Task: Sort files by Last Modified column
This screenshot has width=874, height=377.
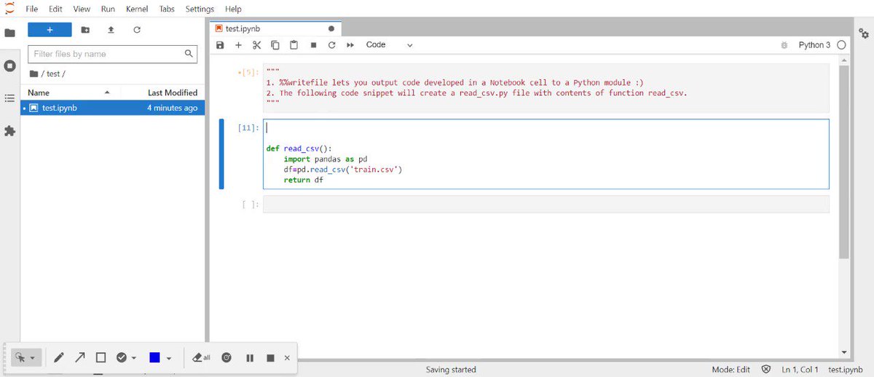Action: pos(172,92)
